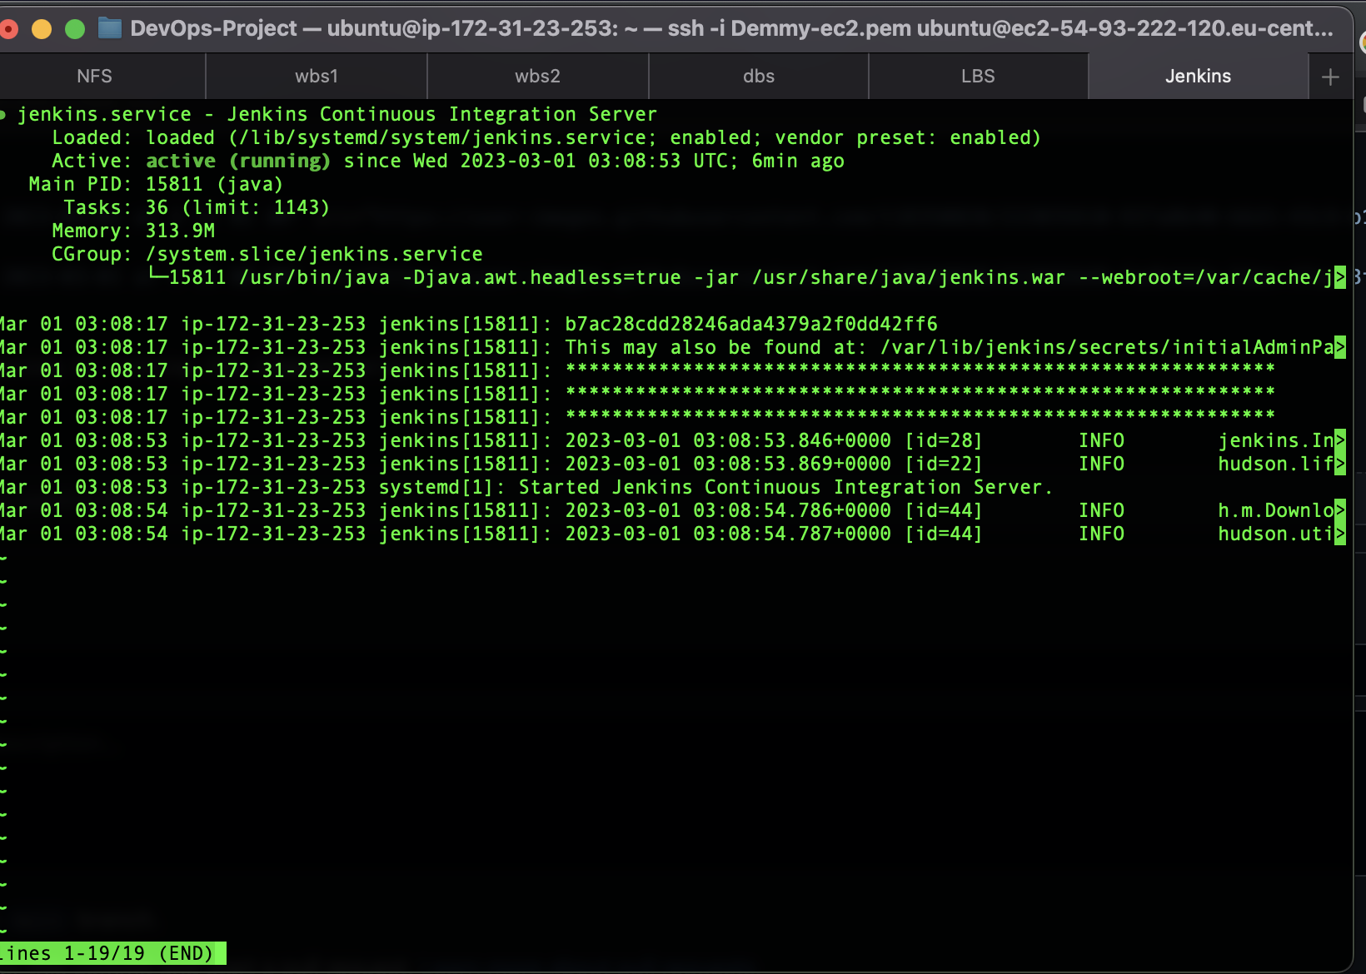Switch to the NFS tab
Screen dimensions: 1366x974
[94, 76]
